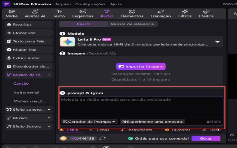This screenshot has height=148, width=237.
Task: Open the Arquivo menu
Action: coord(63,4)
